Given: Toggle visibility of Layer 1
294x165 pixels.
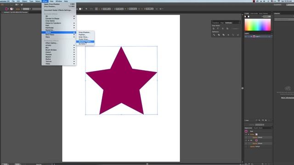Looking at the screenshot, I should coord(246,37).
